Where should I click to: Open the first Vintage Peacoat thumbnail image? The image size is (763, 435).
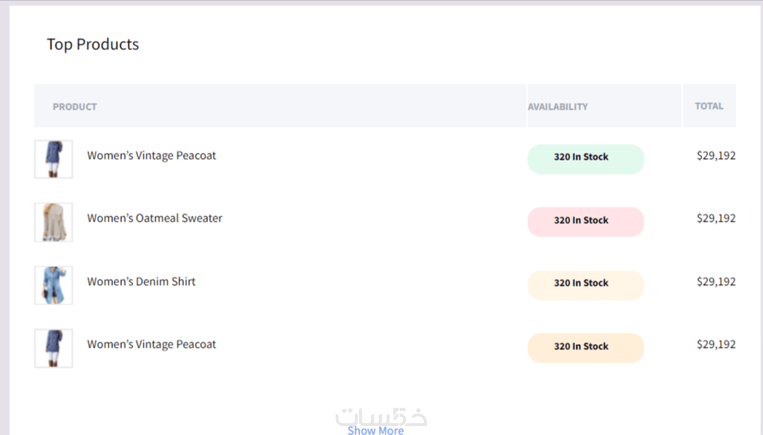[x=53, y=159]
